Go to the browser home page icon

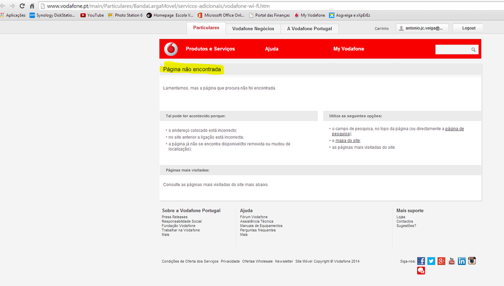pyautogui.click(x=32, y=6)
